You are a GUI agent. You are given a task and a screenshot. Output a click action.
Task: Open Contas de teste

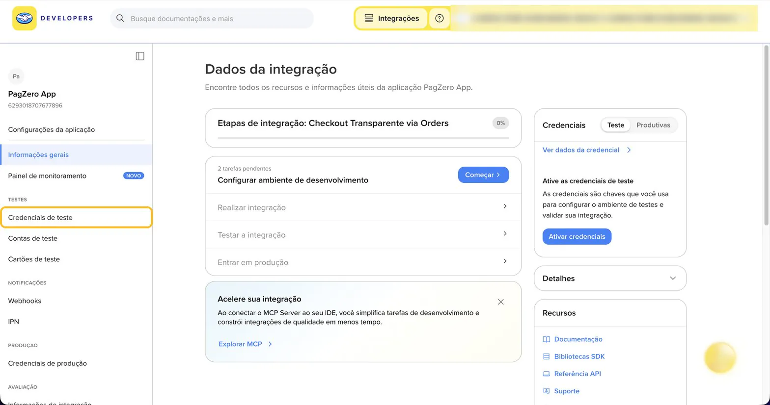click(x=33, y=238)
